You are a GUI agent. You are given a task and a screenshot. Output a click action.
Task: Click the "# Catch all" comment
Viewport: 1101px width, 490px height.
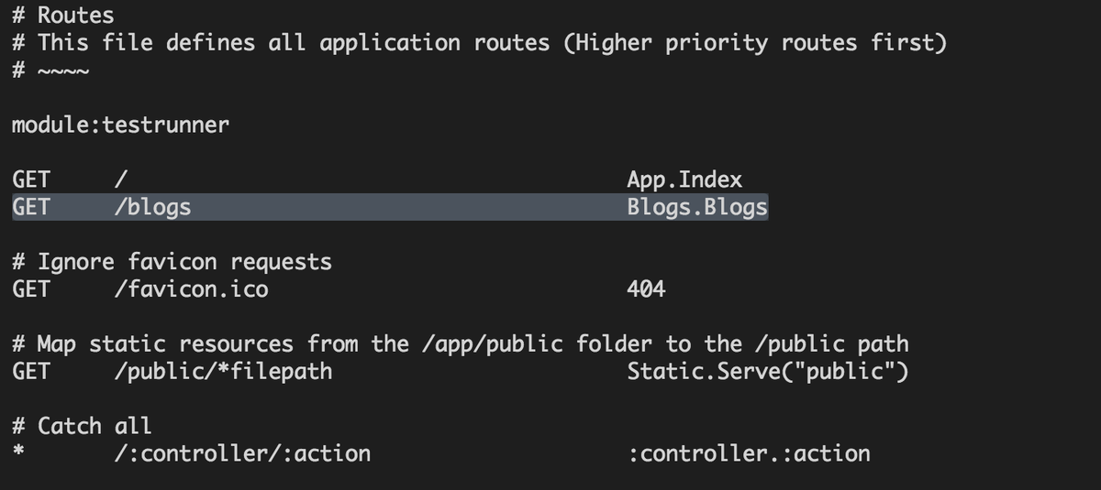(x=82, y=425)
